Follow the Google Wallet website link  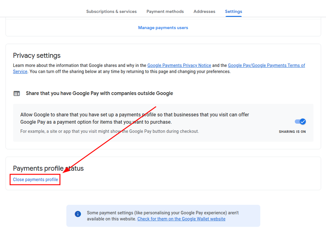pos(181,219)
